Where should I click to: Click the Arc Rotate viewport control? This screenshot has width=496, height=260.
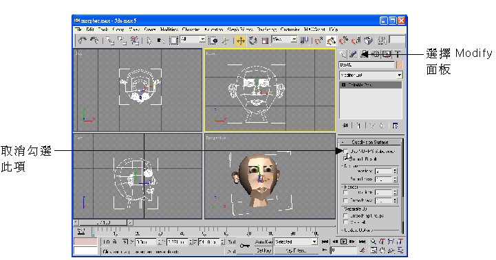[391, 250]
